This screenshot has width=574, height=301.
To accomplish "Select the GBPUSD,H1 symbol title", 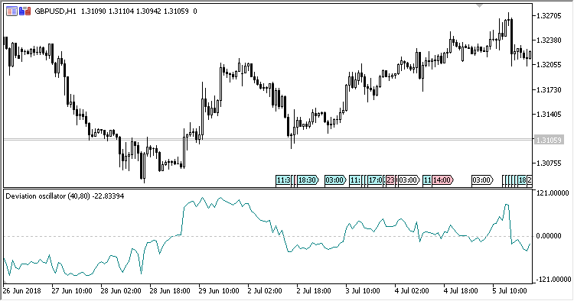I will tap(55, 11).
